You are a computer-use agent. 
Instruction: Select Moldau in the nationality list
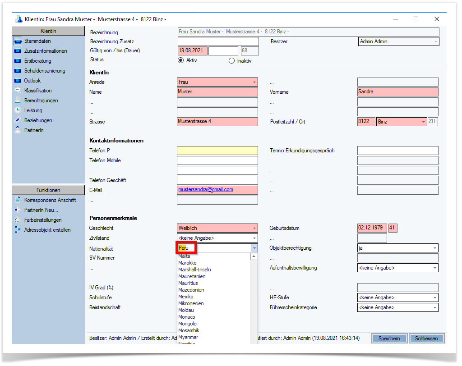coord(213,311)
